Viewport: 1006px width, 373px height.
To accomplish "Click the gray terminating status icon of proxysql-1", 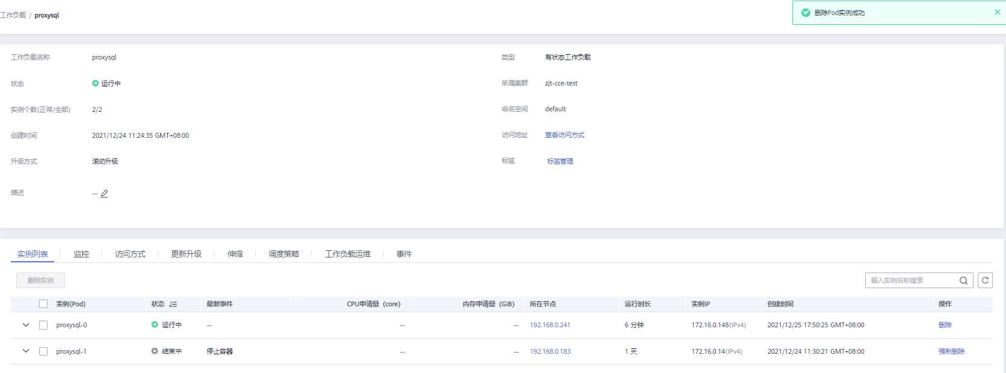I will click(x=155, y=351).
